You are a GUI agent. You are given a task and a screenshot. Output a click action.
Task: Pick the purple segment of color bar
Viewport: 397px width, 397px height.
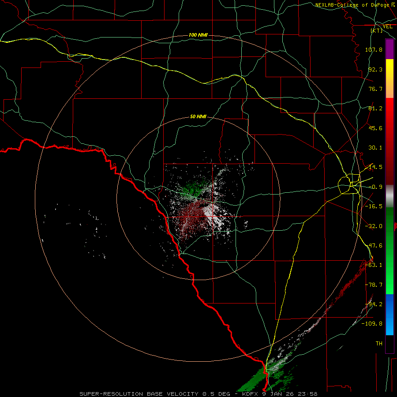(x=390, y=49)
